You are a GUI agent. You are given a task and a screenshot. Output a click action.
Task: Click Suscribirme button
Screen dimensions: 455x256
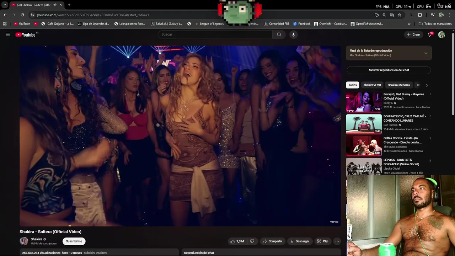coord(74,241)
